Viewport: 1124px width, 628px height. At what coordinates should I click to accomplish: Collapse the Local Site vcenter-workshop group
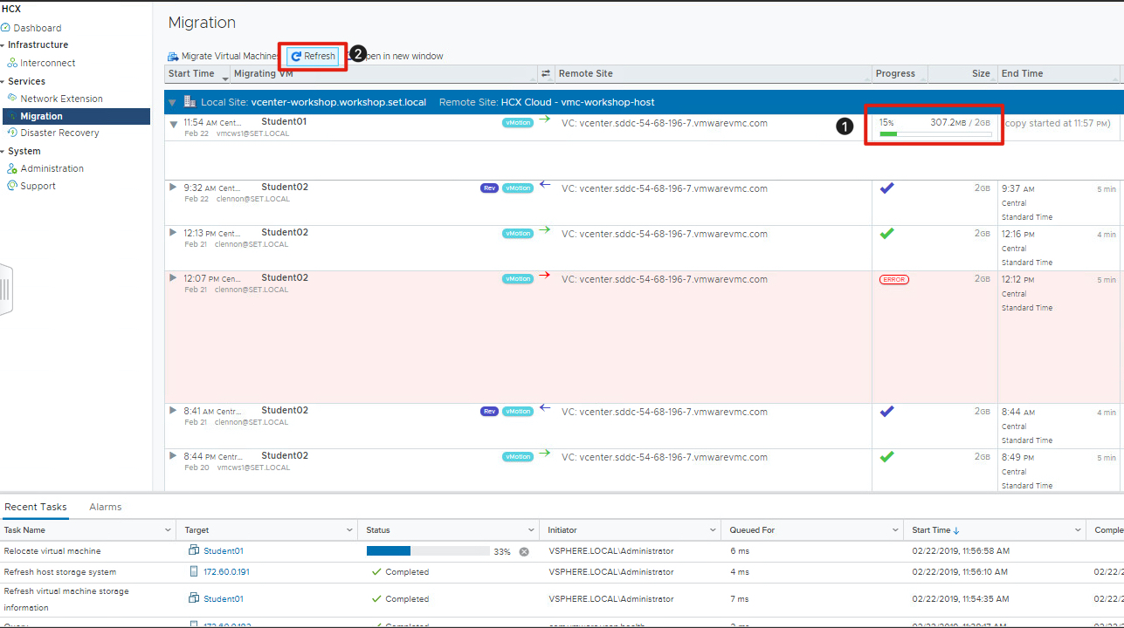pyautogui.click(x=173, y=102)
